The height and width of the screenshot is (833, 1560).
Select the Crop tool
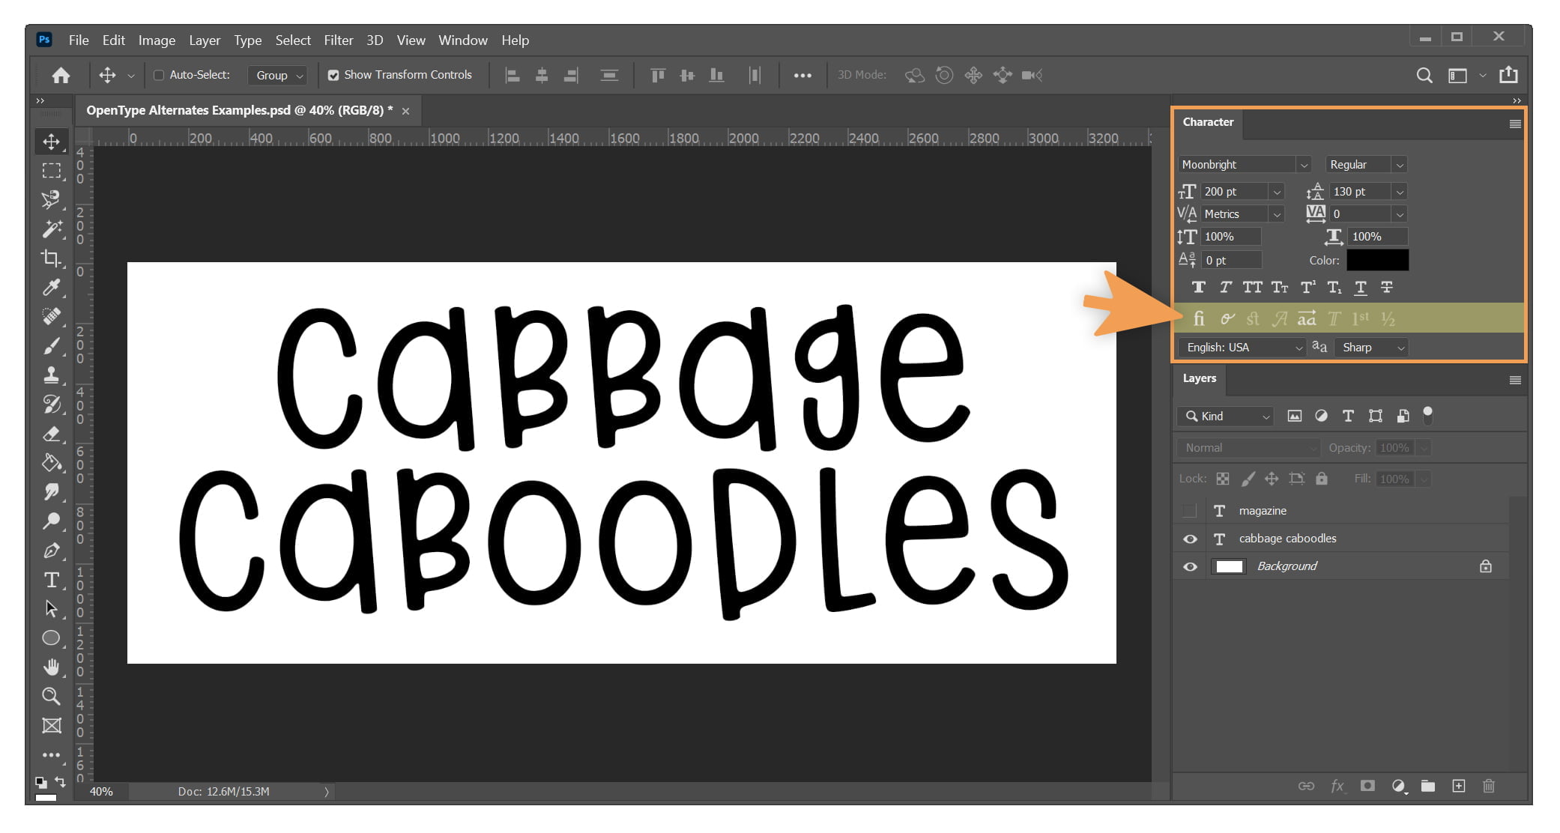tap(51, 258)
